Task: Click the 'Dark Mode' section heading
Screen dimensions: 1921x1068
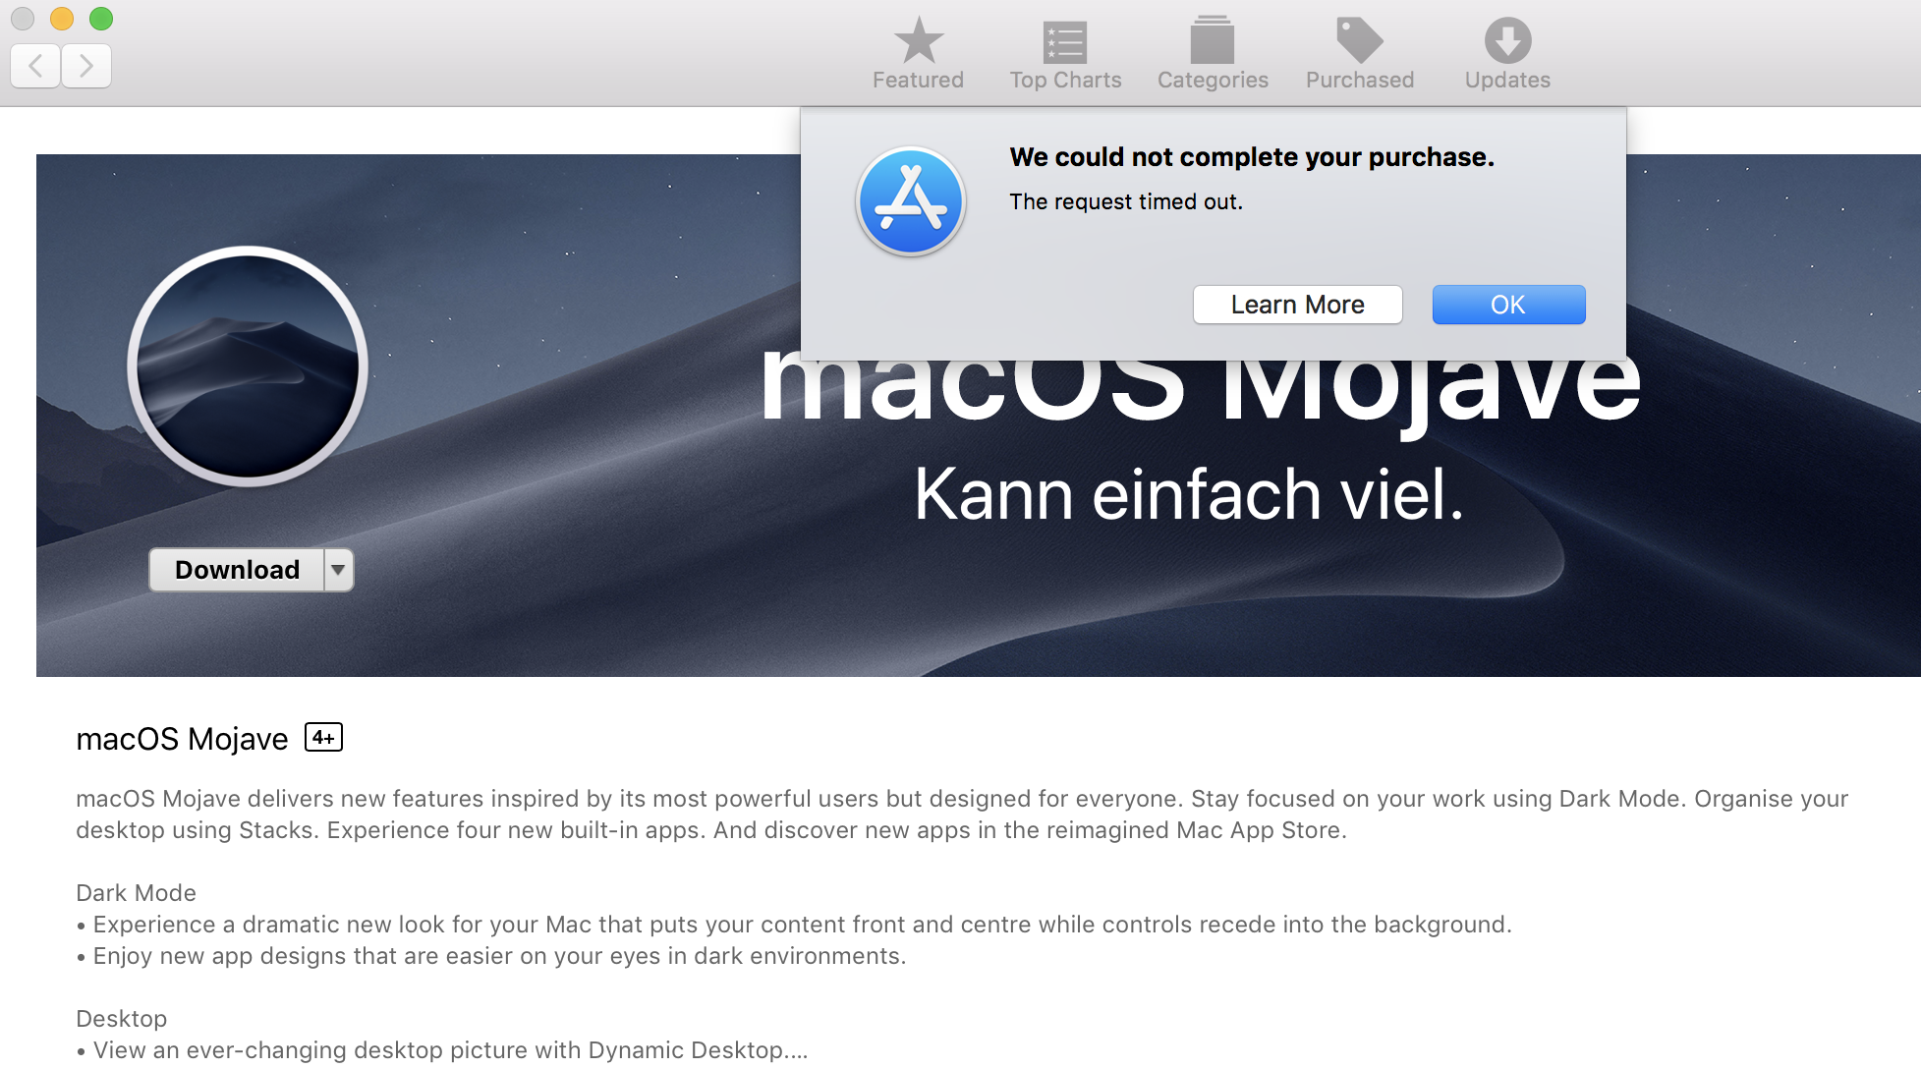Action: (136, 892)
